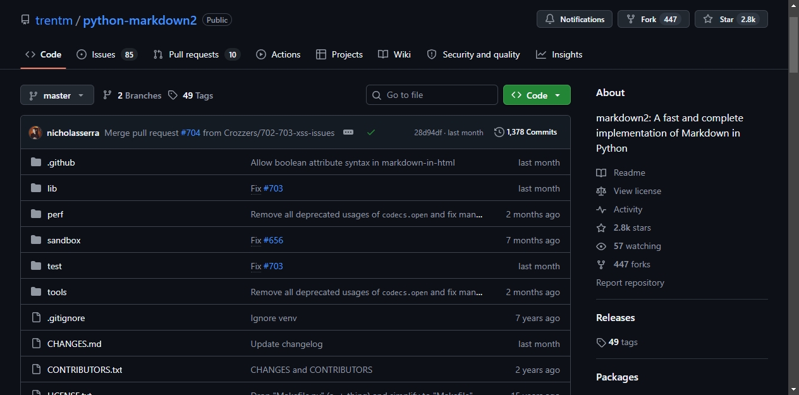Open commit message 'Ignore venv'
The width and height of the screenshot is (799, 395).
[274, 318]
